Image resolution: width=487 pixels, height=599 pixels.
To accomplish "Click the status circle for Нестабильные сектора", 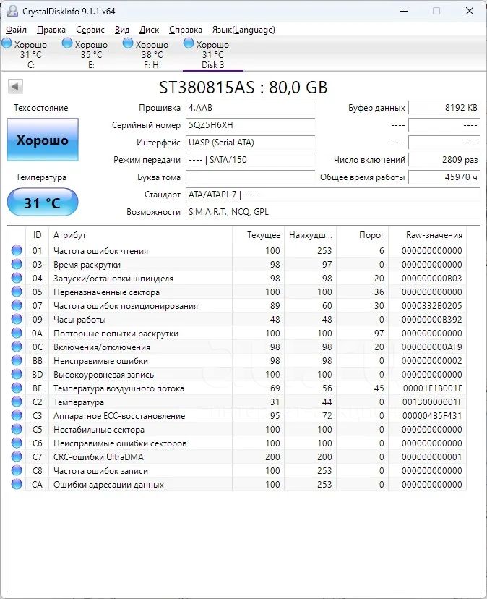I will click(17, 430).
